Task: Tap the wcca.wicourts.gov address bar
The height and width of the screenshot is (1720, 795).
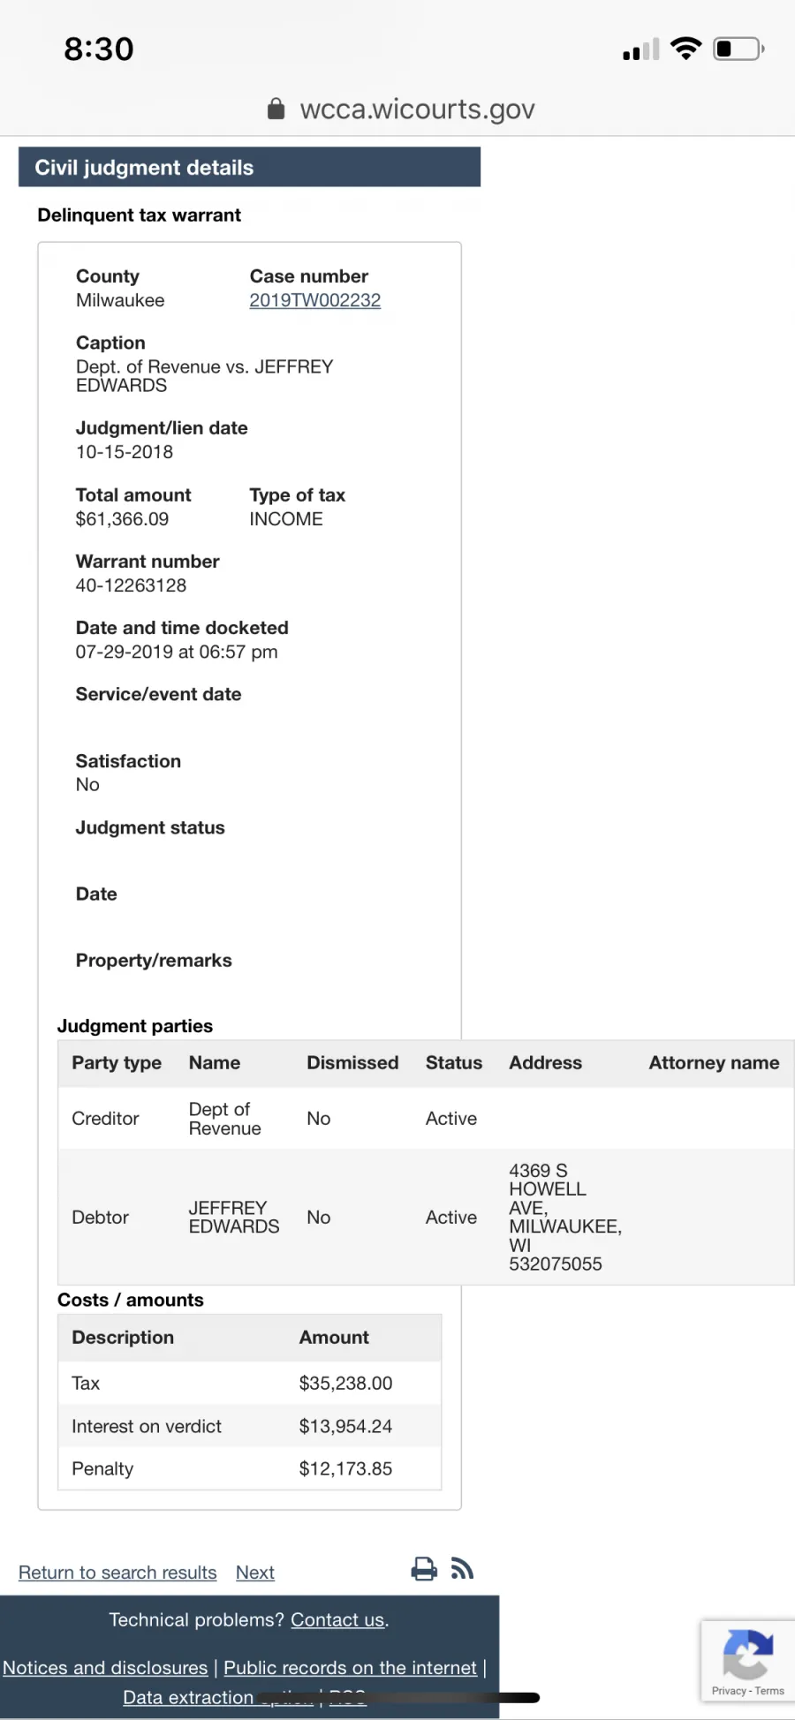Action: (x=417, y=109)
